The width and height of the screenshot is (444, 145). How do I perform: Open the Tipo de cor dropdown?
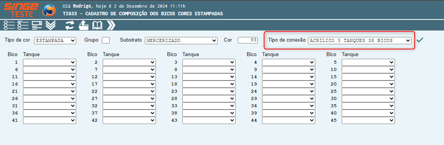coord(55,40)
